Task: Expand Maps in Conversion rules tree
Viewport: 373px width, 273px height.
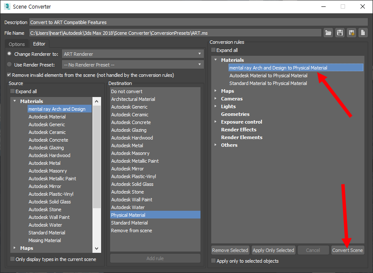Action: pyautogui.click(x=216, y=91)
